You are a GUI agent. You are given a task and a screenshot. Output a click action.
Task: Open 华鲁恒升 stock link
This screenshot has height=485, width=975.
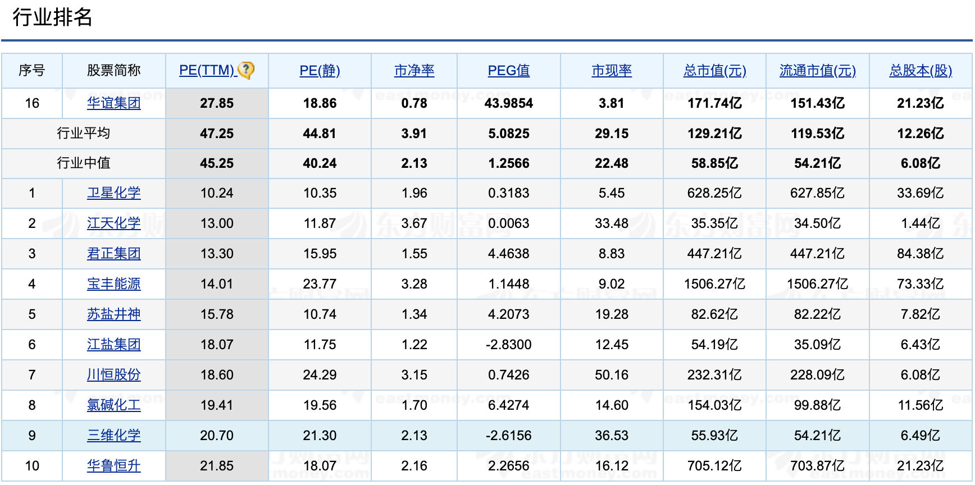pyautogui.click(x=114, y=466)
